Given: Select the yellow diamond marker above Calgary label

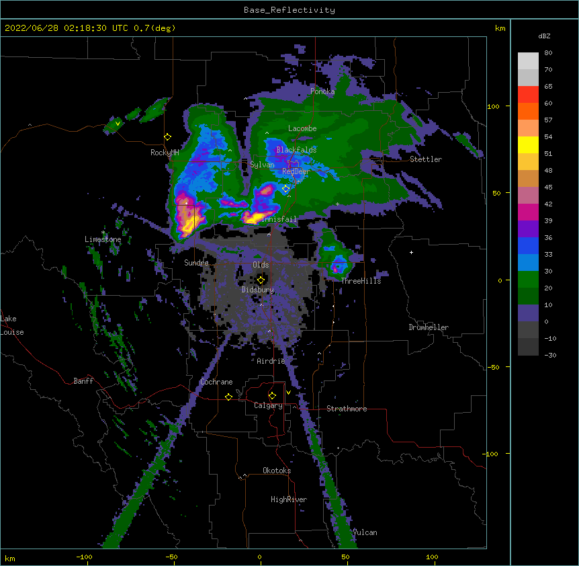Looking at the screenshot, I should 272,396.
